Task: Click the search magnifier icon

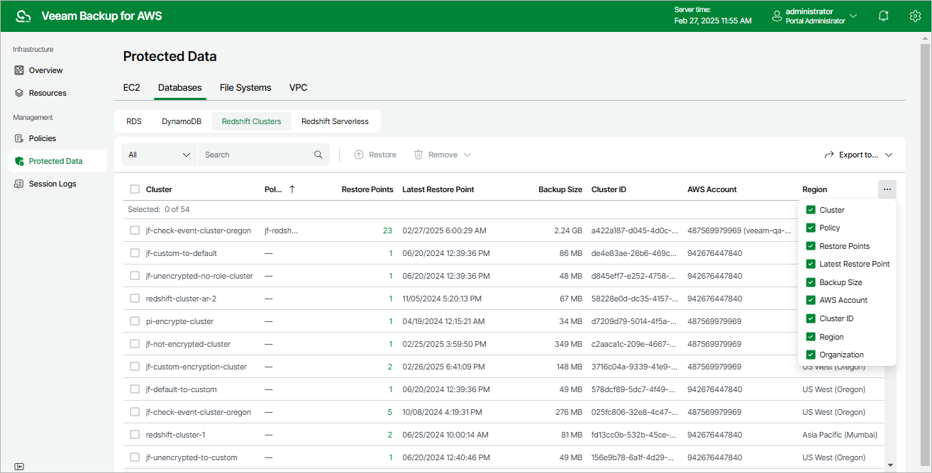Action: click(x=318, y=155)
